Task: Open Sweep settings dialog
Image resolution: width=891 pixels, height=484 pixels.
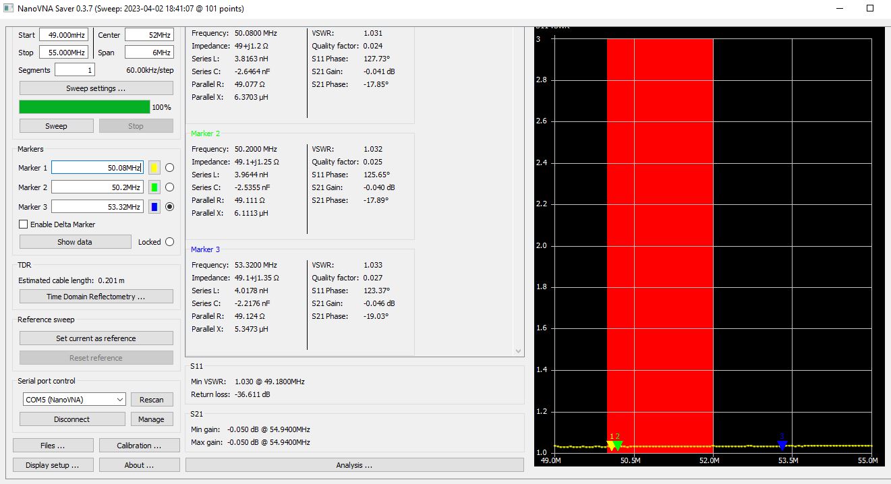Action: click(96, 88)
